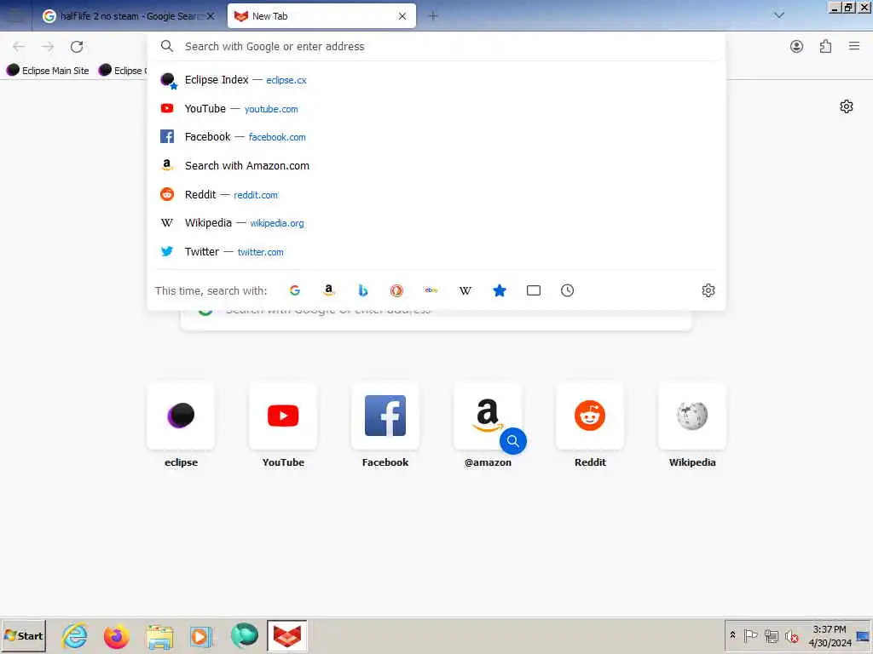Click the volume tray icon
This screenshot has width=873, height=654.
pyautogui.click(x=791, y=635)
